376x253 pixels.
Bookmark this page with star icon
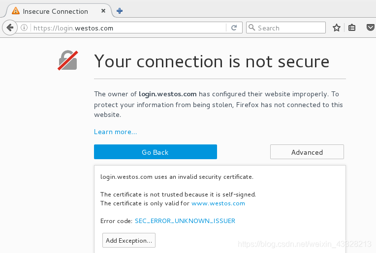[x=337, y=28]
